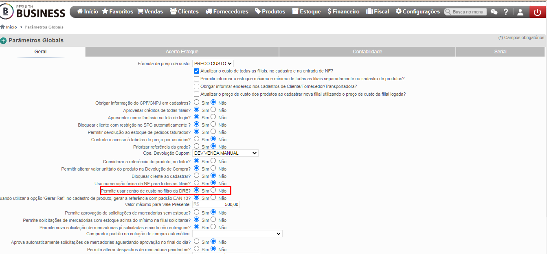Open the Fórmula de preço de custo dropdown
547x254 pixels.
click(213, 63)
